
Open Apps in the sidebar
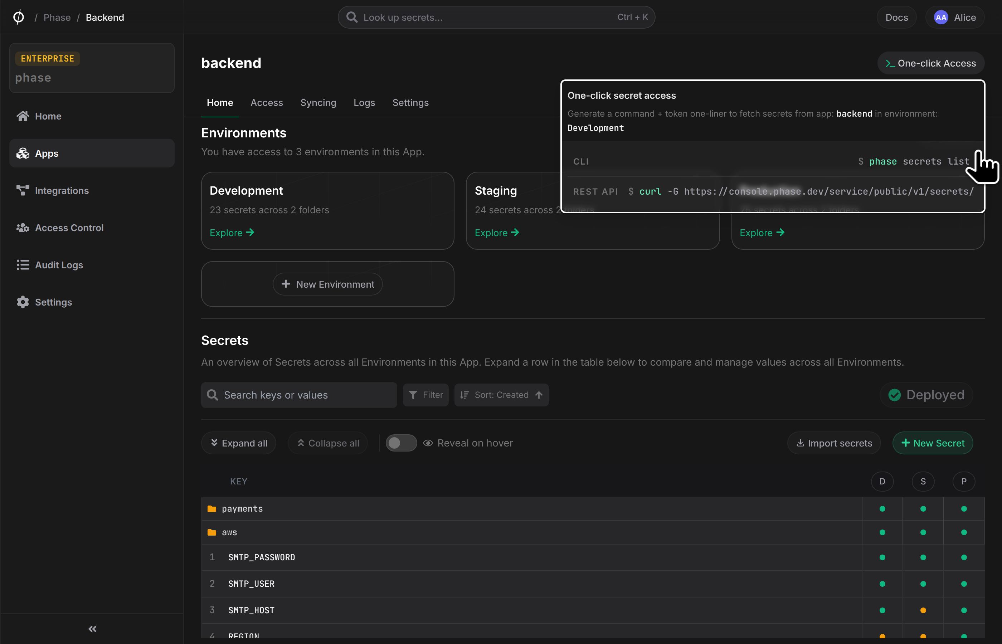(x=92, y=153)
